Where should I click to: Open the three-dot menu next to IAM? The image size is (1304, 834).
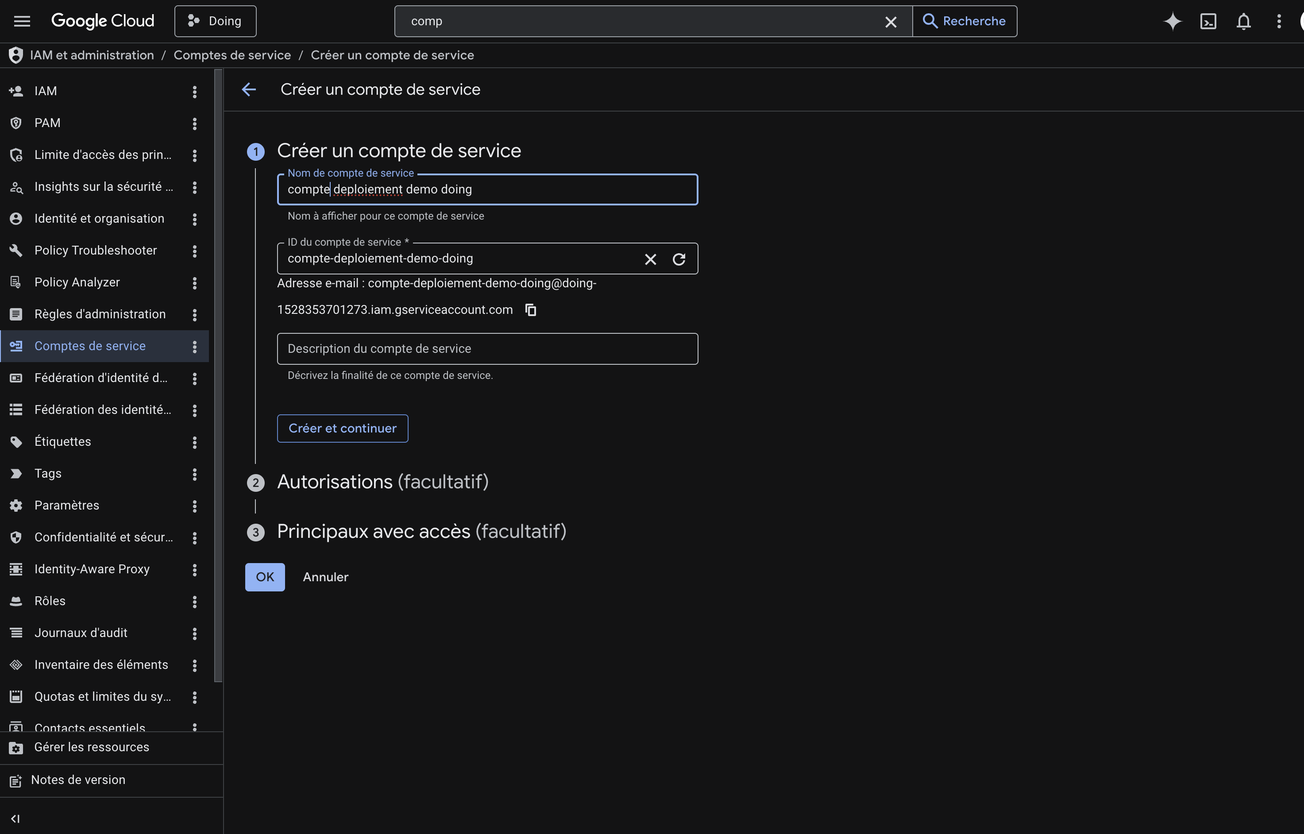194,92
